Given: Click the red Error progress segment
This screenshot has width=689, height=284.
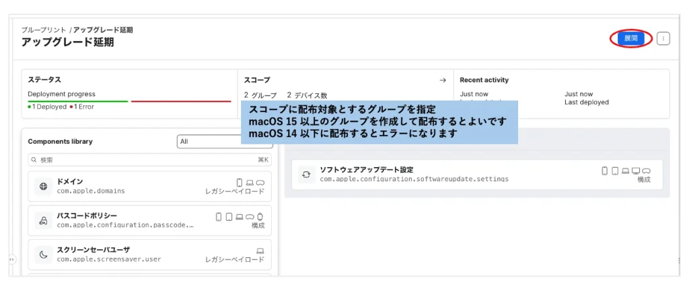Looking at the screenshot, I should point(180,101).
